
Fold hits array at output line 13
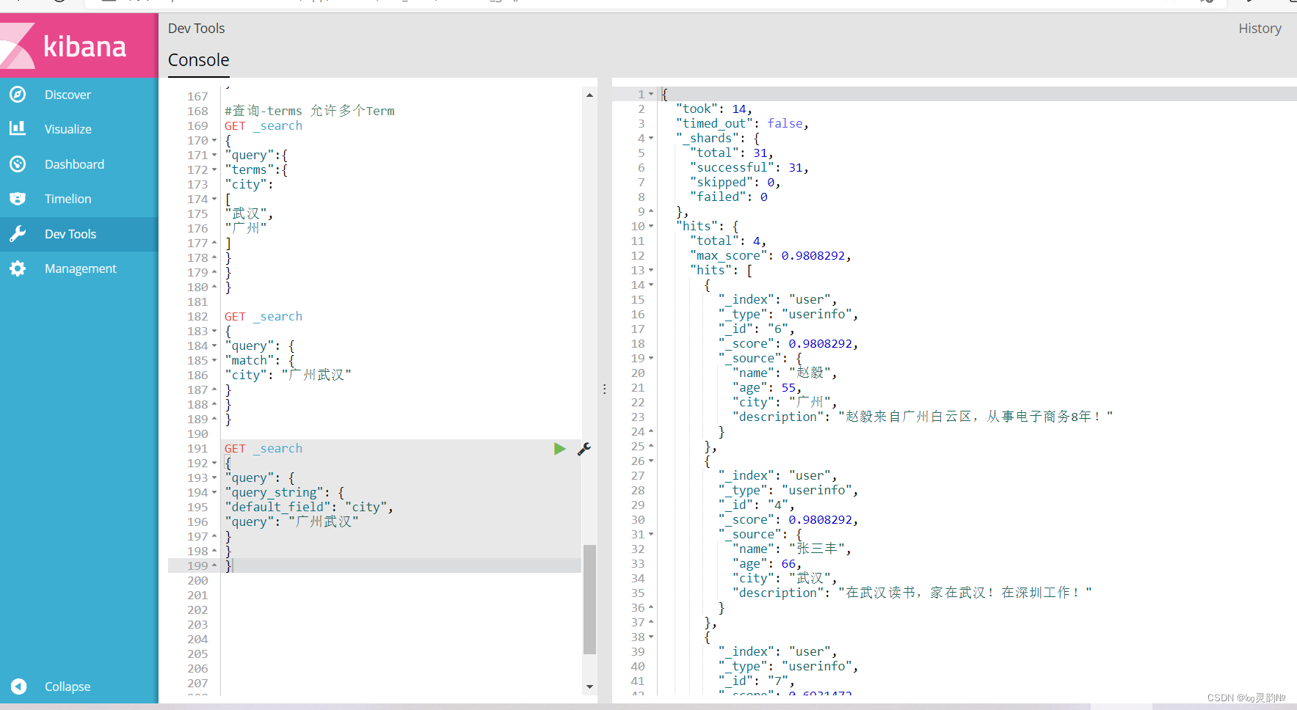651,271
